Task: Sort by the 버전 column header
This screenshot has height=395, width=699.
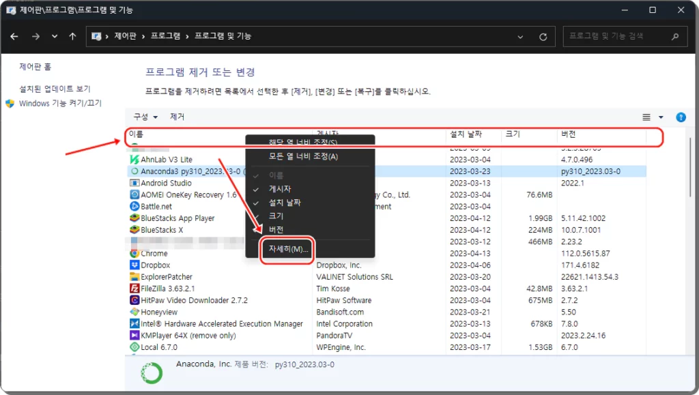Action: 569,134
